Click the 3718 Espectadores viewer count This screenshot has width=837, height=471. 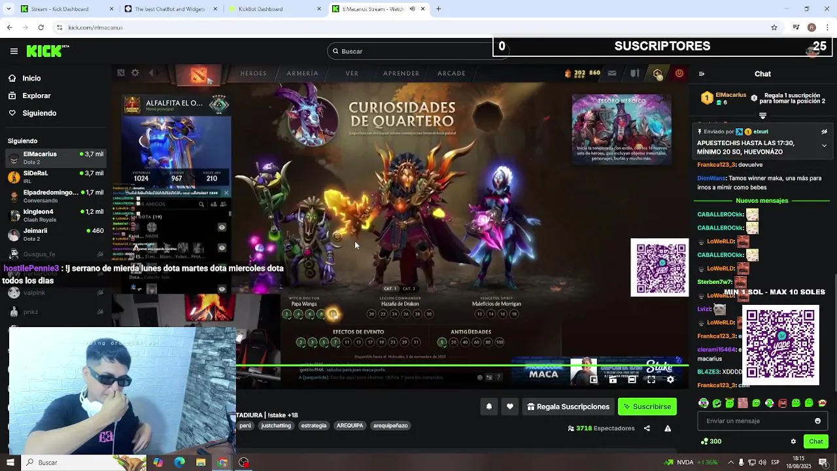601,428
